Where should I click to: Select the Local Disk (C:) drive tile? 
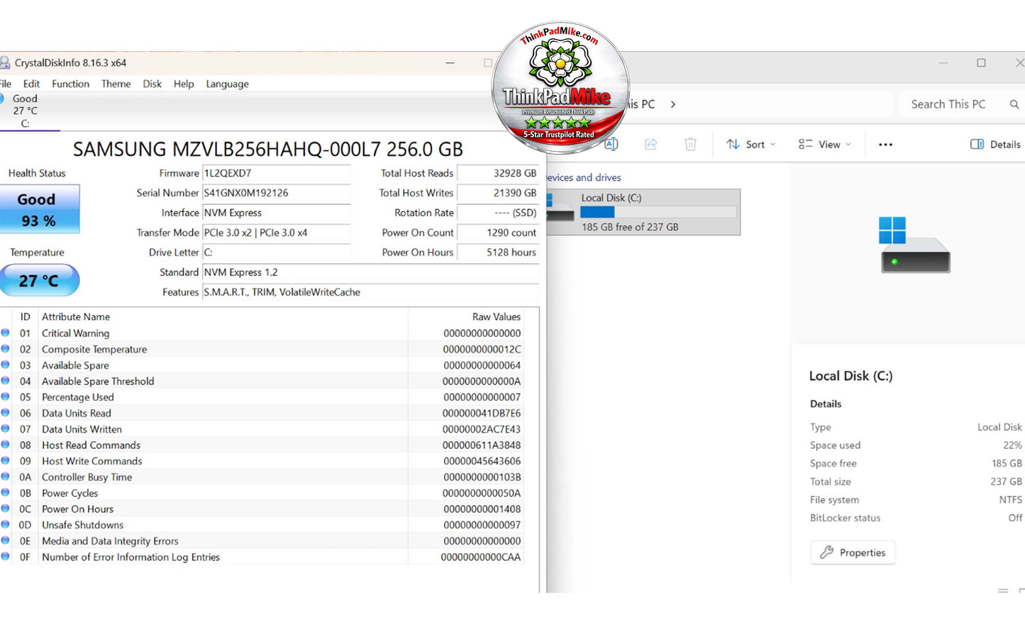tap(643, 212)
